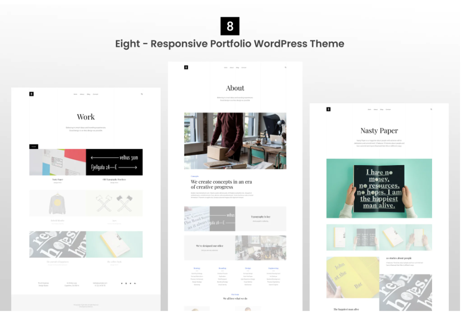Open the About menu item on the Work page

[82, 94]
